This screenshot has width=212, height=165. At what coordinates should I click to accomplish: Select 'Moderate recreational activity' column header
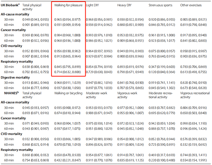click(161, 95)
